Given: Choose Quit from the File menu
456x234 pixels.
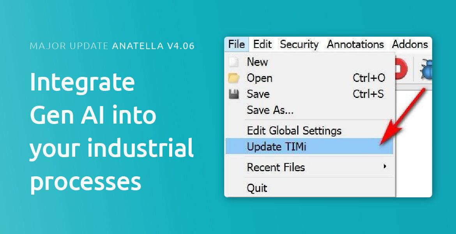Looking at the screenshot, I should tap(257, 188).
